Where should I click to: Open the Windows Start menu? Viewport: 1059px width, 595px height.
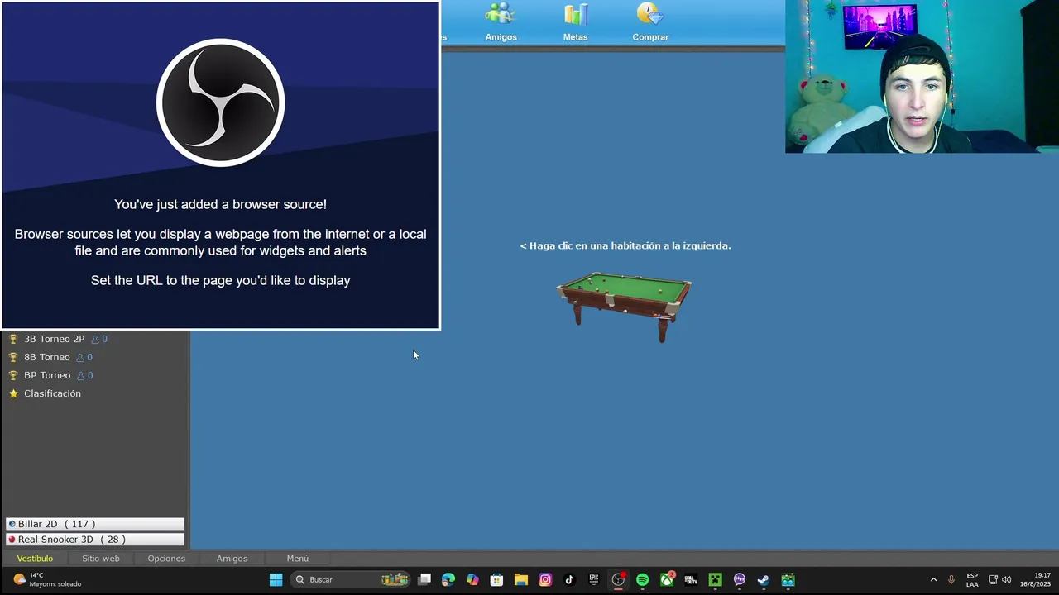point(276,580)
